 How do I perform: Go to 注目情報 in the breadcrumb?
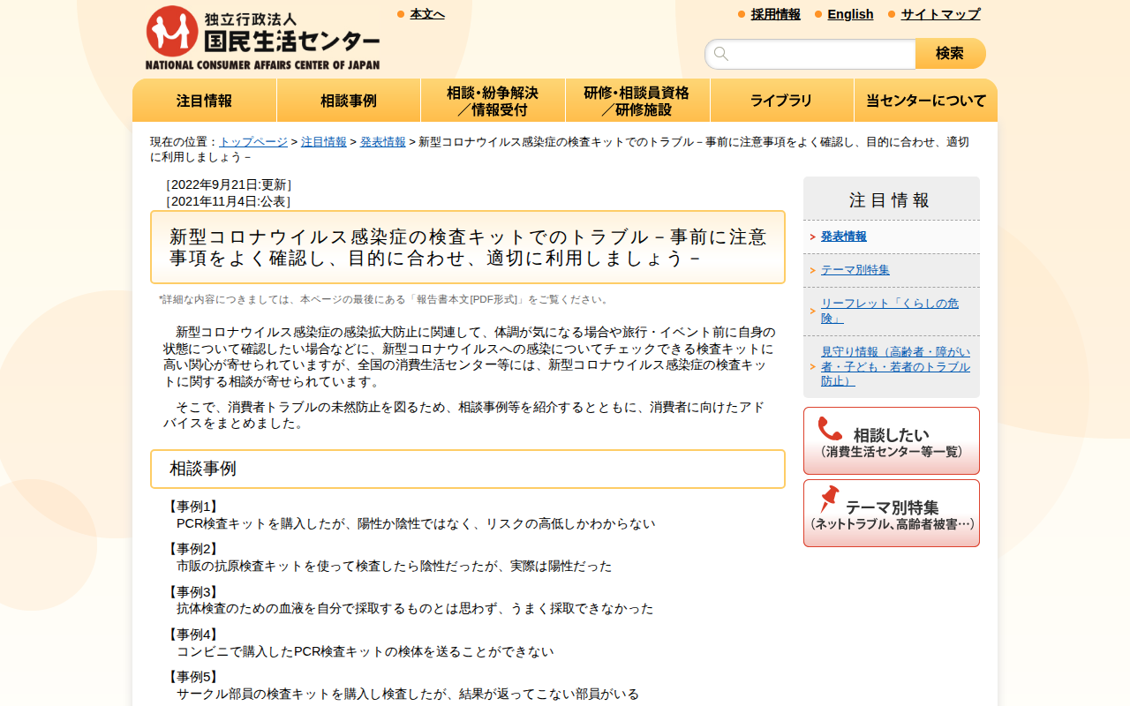[324, 142]
